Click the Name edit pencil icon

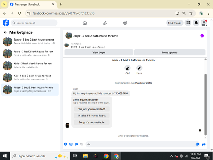click(139, 68)
